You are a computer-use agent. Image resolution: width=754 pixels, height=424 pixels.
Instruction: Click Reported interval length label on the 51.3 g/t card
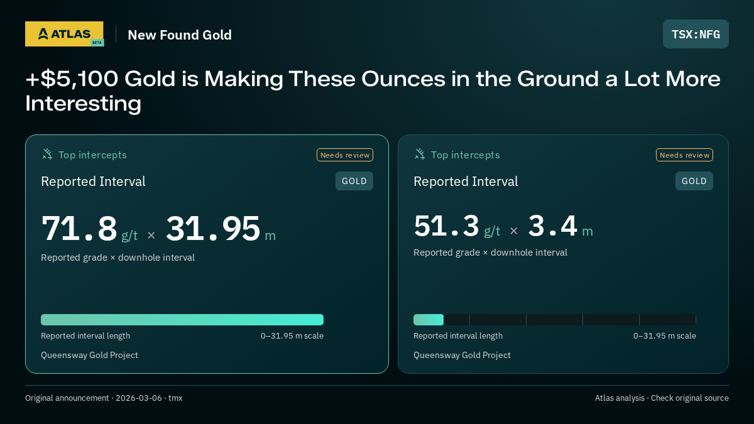click(x=458, y=335)
